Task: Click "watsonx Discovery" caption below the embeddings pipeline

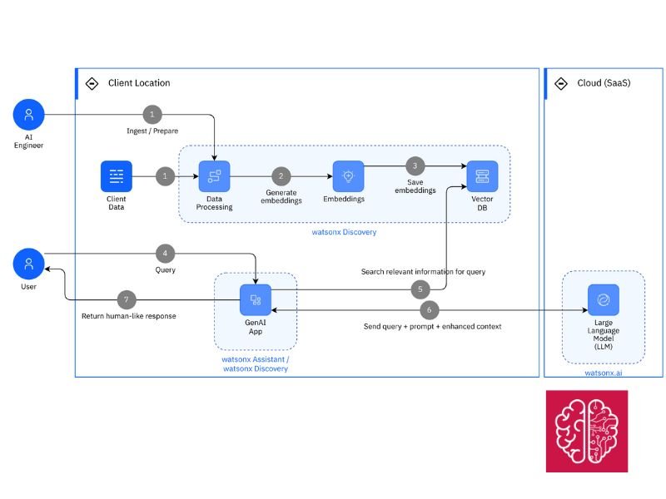Action: pos(344,232)
